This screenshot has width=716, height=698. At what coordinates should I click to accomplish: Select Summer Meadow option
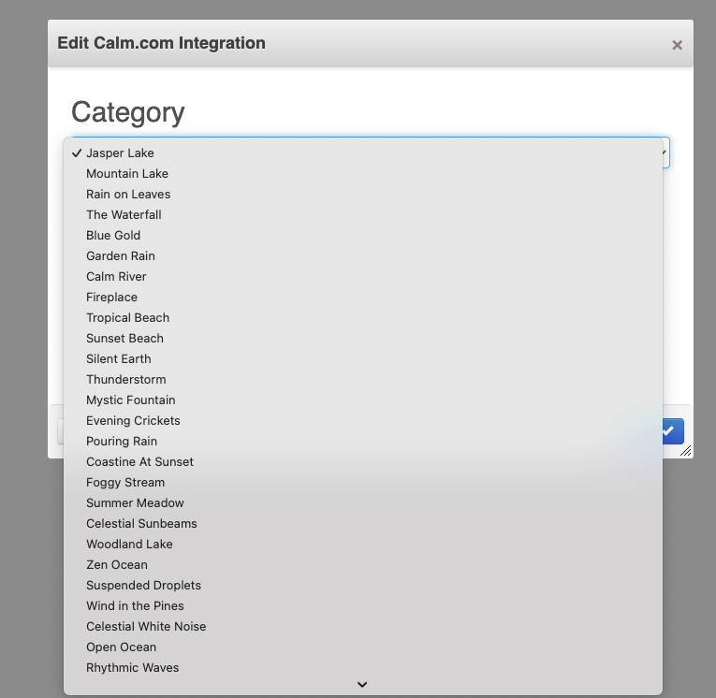pos(363,502)
